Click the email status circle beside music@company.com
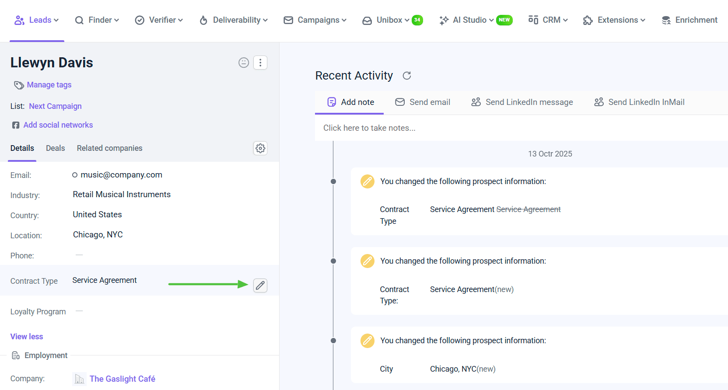 click(75, 175)
